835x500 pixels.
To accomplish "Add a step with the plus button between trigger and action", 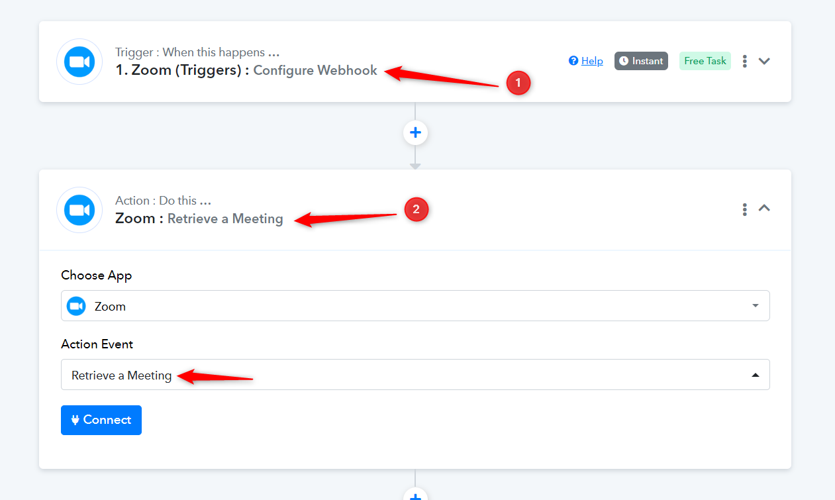I will tap(415, 132).
